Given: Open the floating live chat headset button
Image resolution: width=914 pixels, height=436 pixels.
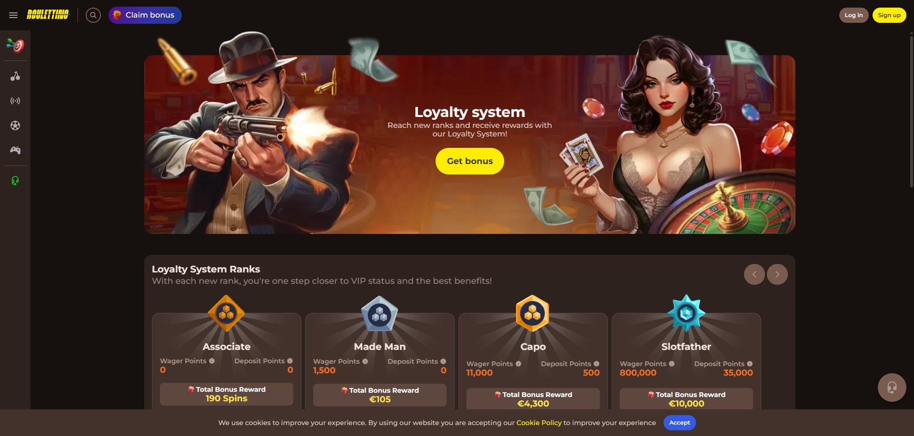Looking at the screenshot, I should [892, 388].
